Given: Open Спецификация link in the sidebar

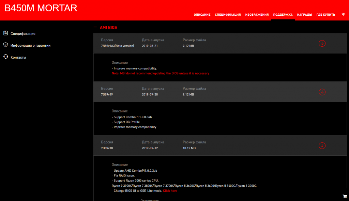Looking at the screenshot, I should pos(23,34).
